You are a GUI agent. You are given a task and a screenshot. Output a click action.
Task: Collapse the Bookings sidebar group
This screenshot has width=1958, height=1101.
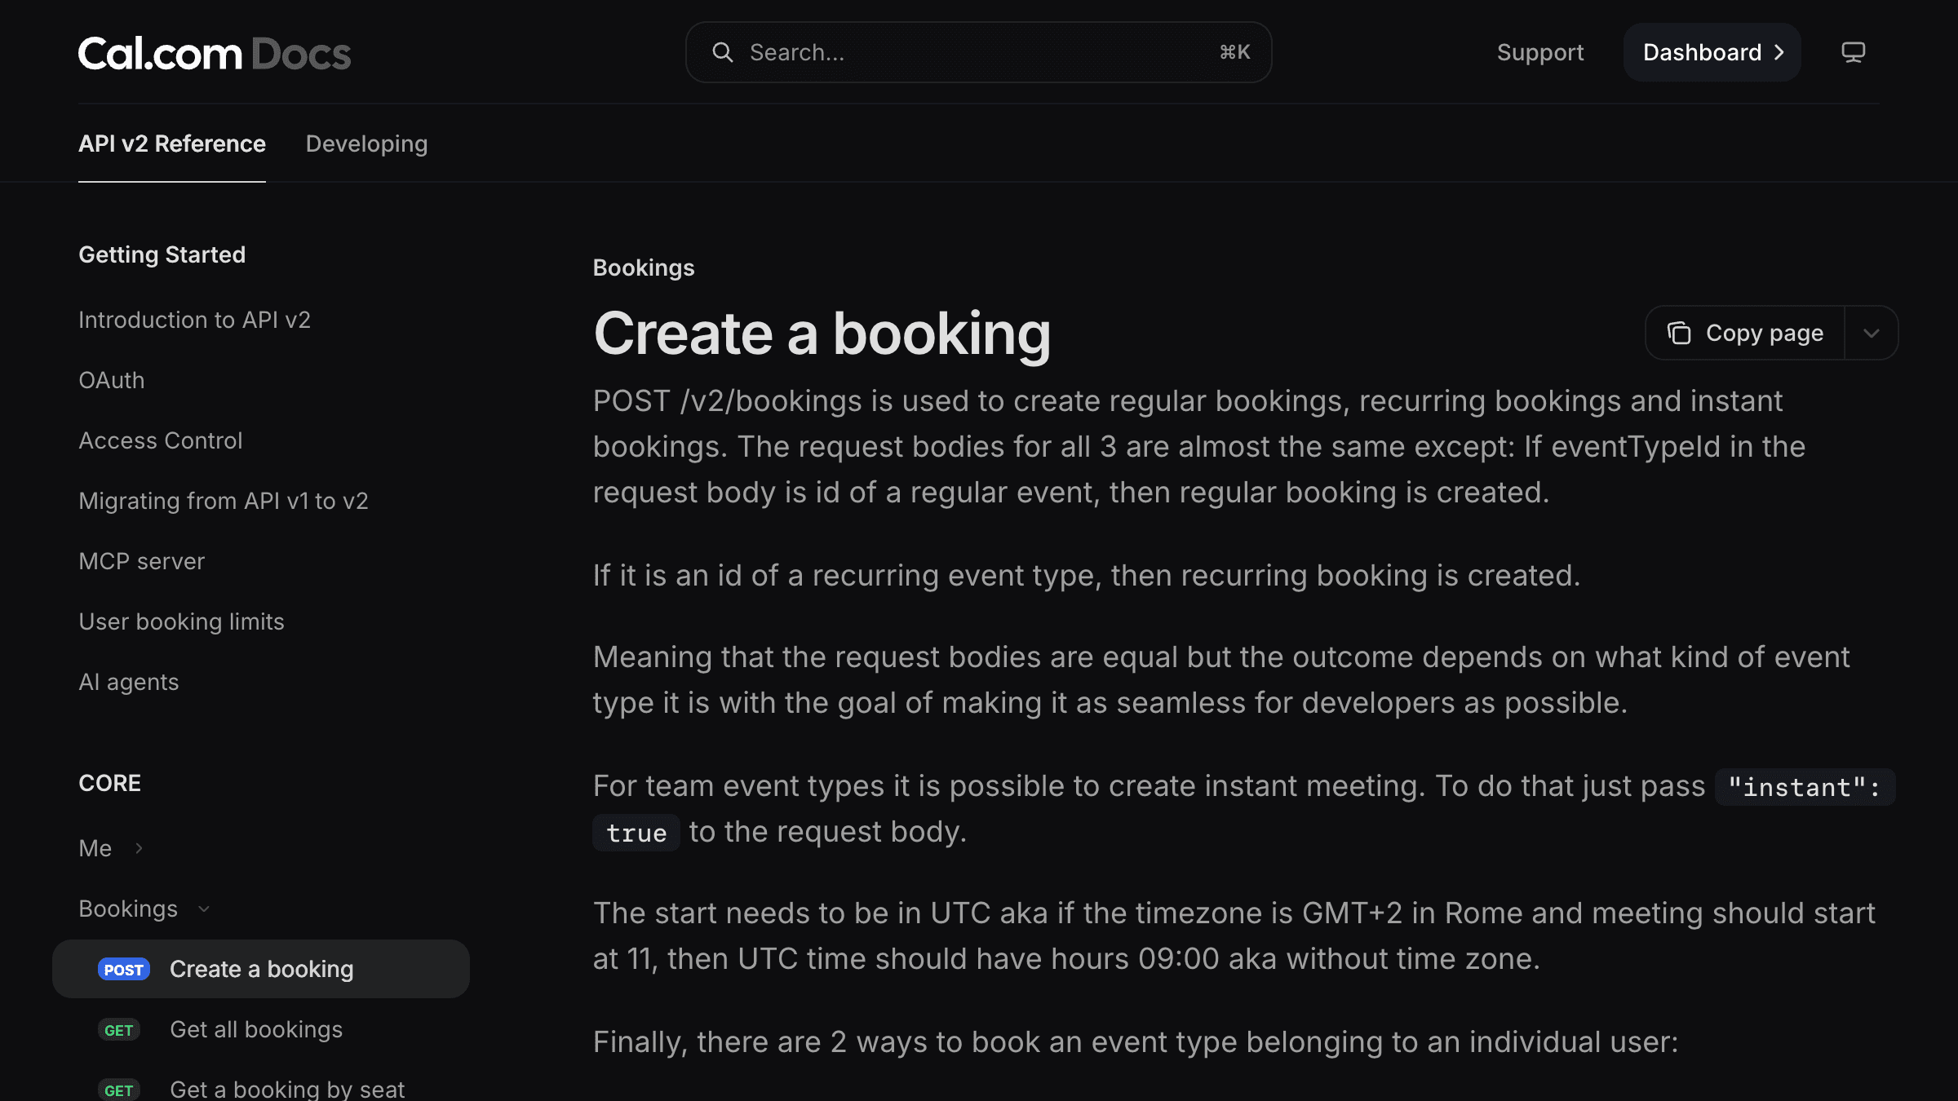coord(204,909)
